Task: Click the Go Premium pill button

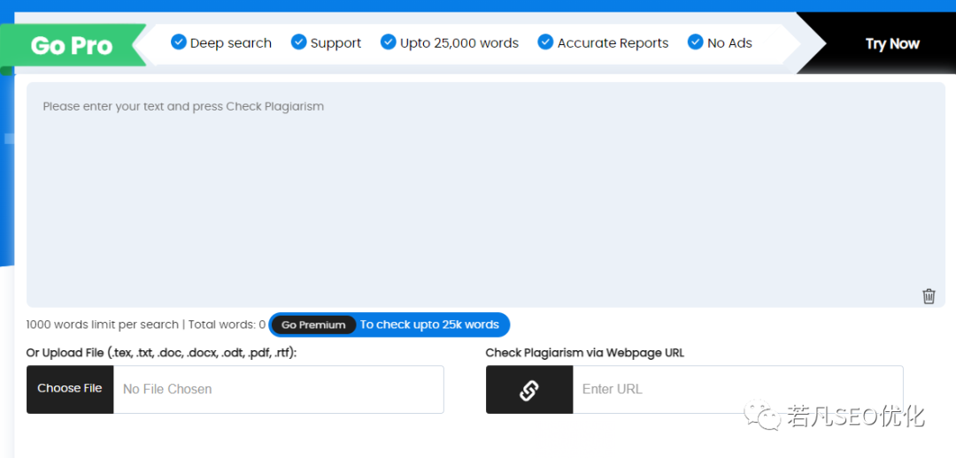Action: tap(313, 324)
